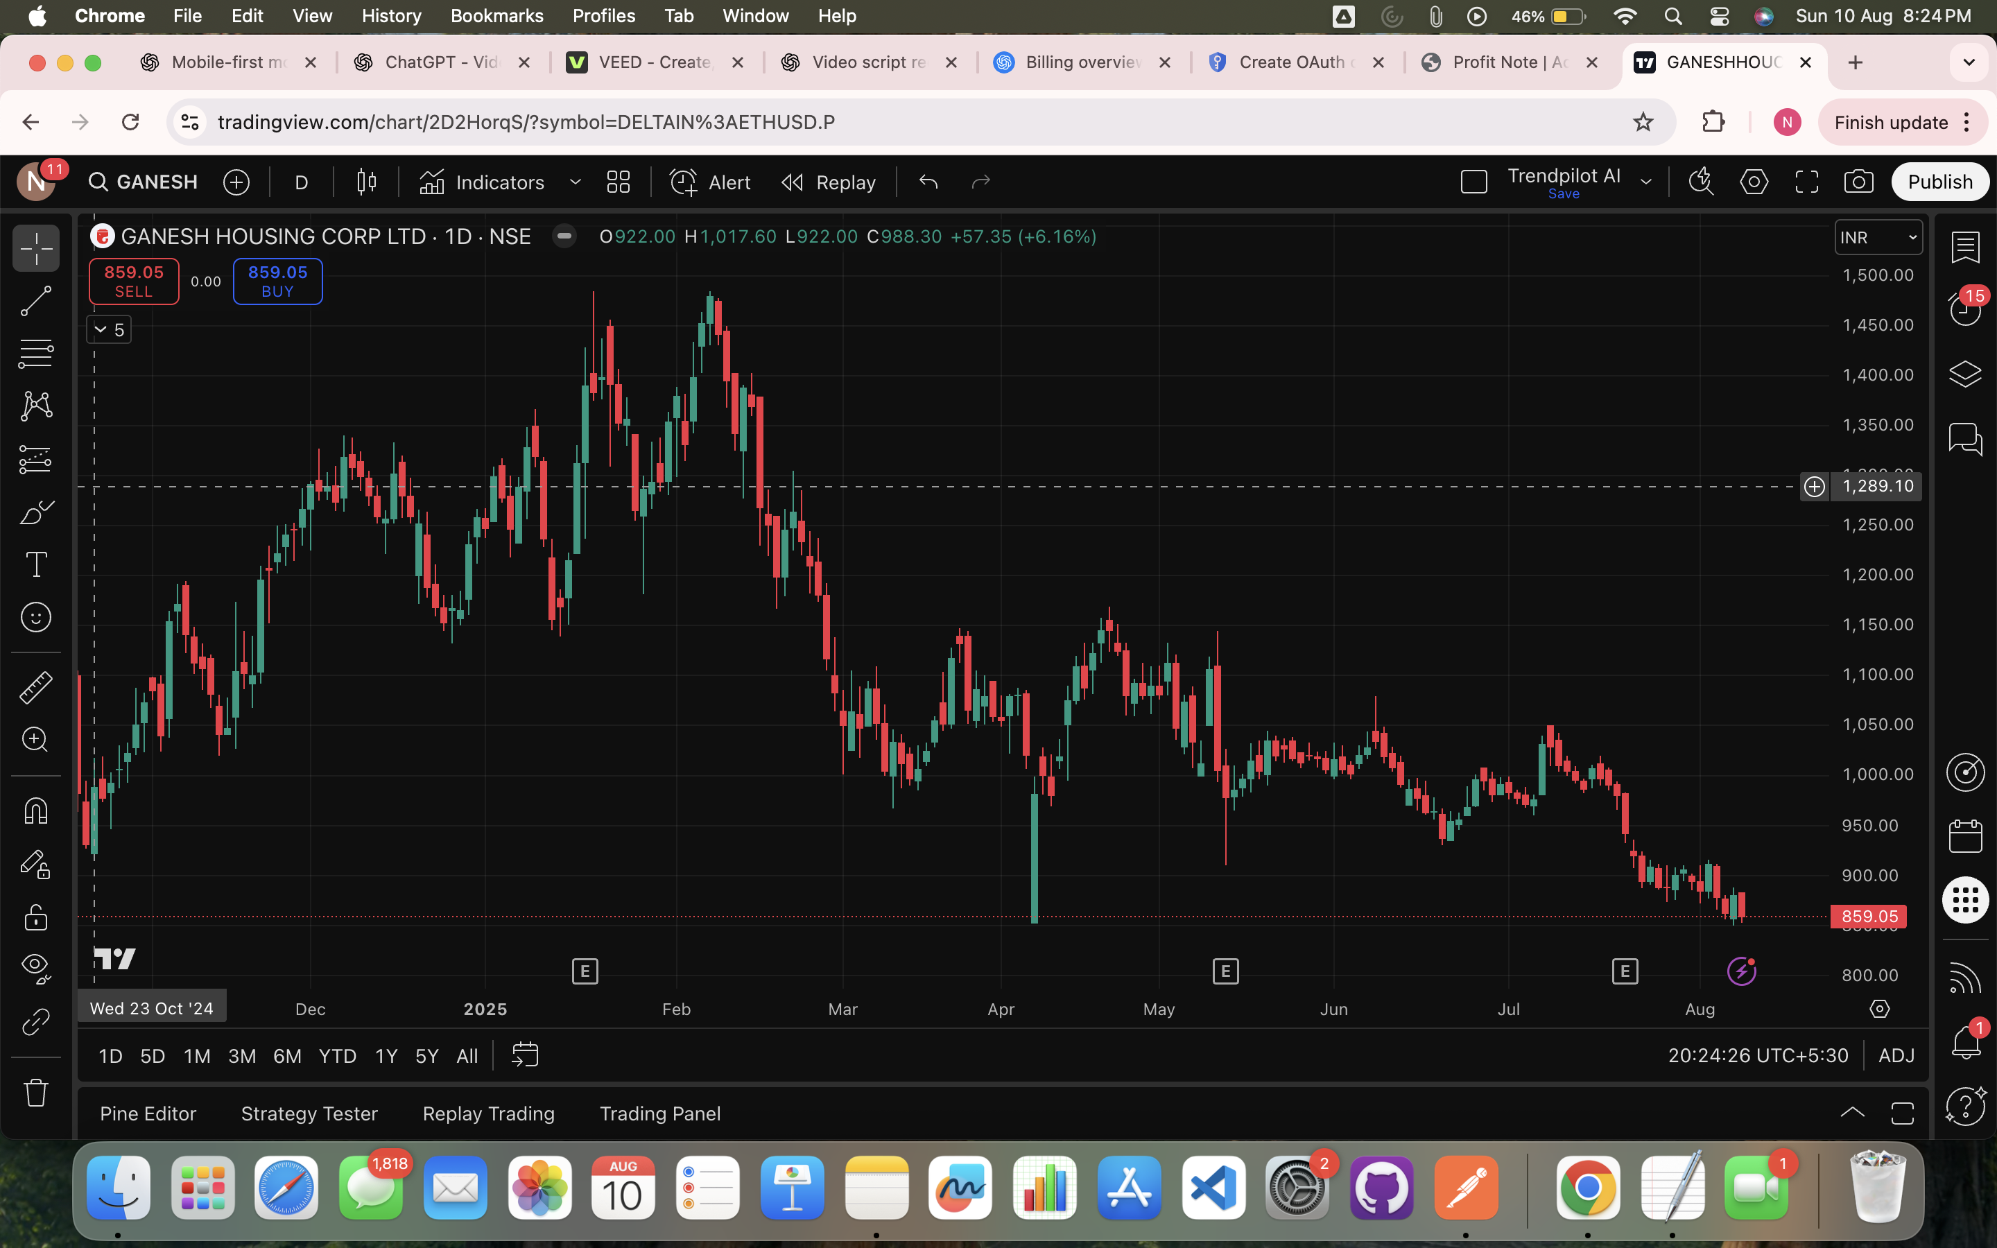Open the Bookmarks menu in the menu bar
The height and width of the screenshot is (1248, 1997).
tap(496, 16)
